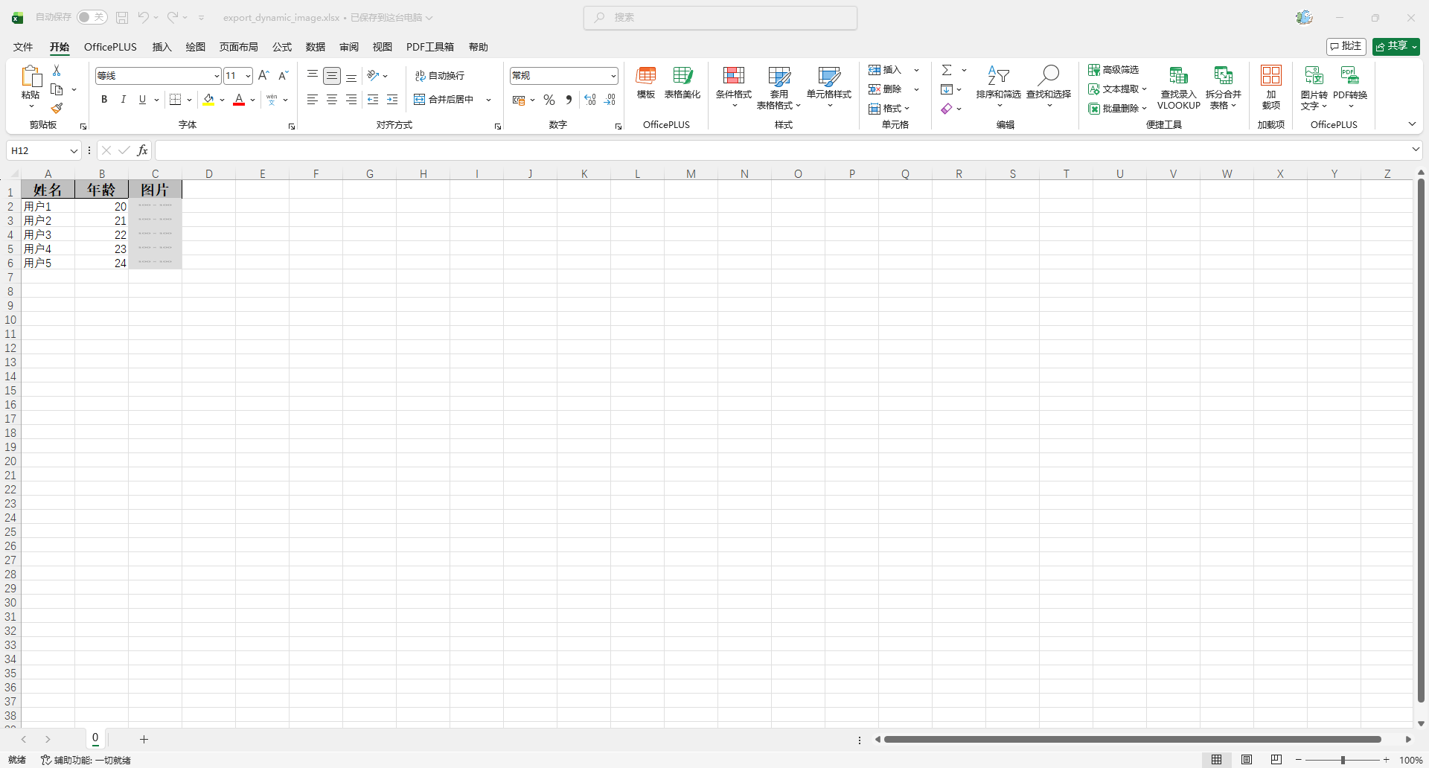
Task: Open the Insert ribbon tab
Action: tap(162, 47)
